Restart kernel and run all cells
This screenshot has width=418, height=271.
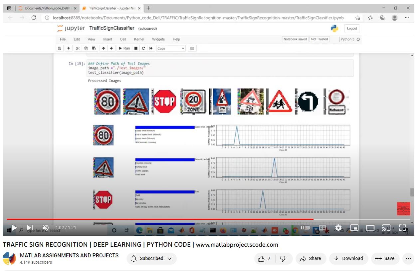click(x=151, y=48)
